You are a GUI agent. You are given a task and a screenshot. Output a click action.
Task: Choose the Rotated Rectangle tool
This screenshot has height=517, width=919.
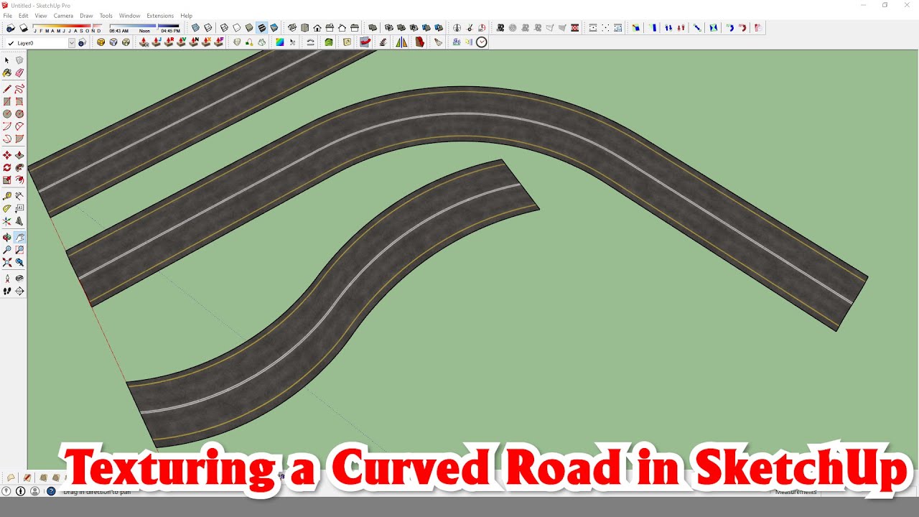point(19,101)
